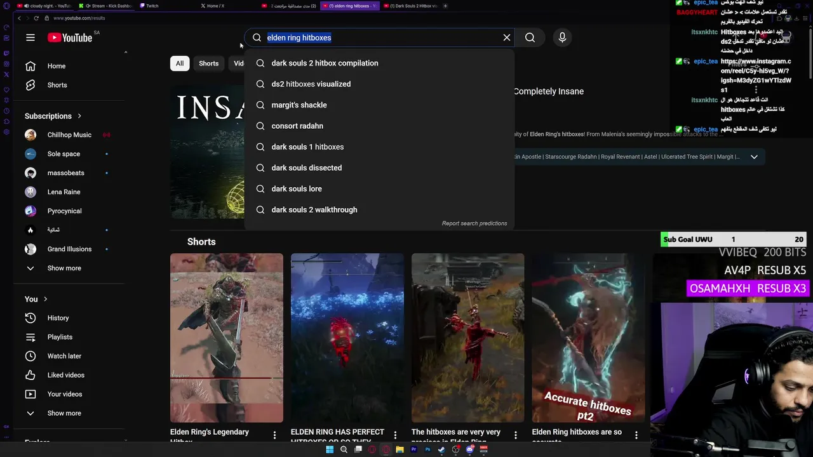Open Task View on the taskbar
The width and height of the screenshot is (813, 457).
pyautogui.click(x=358, y=449)
